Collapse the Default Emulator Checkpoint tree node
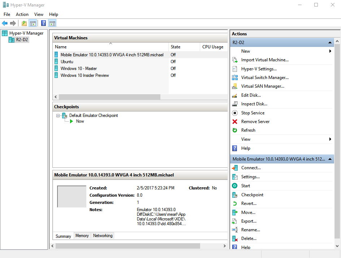The image size is (341, 258). 58,115
